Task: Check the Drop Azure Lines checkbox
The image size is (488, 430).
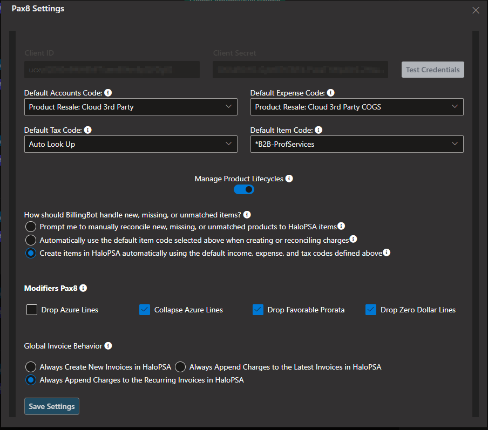Action: (x=32, y=310)
